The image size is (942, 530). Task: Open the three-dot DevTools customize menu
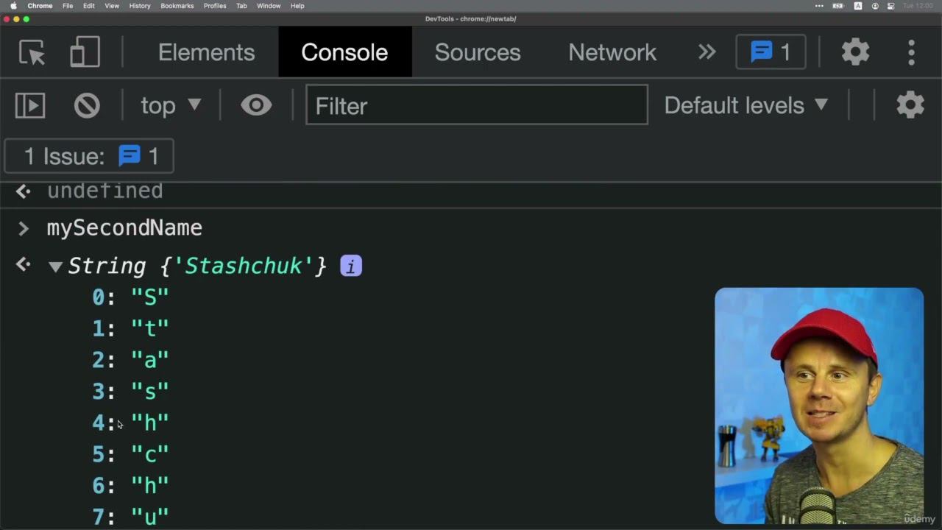[911, 52]
